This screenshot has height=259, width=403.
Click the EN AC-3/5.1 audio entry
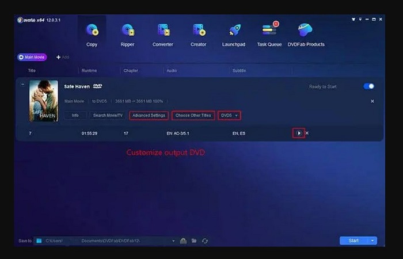[178, 134]
